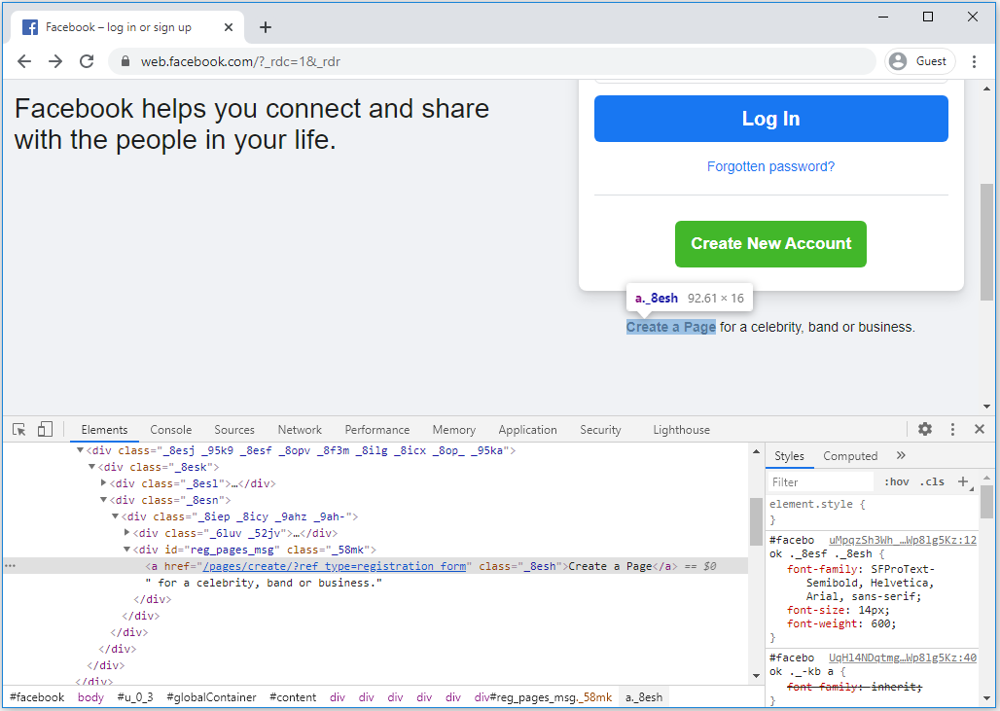This screenshot has height=711, width=1000.
Task: Show more Styles pane tabs (double chevron)
Action: (x=901, y=455)
